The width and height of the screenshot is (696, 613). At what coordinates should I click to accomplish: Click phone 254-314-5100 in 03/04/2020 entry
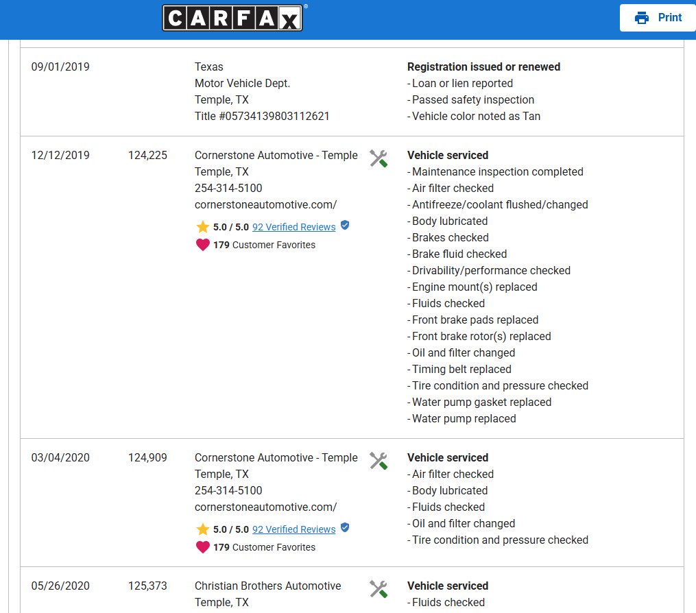coord(228,490)
